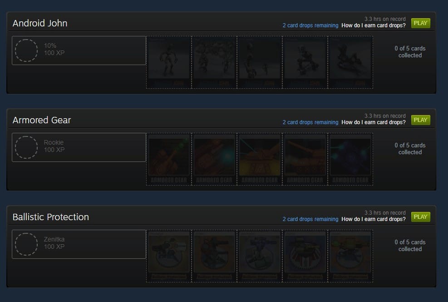Image resolution: width=448 pixels, height=302 pixels.
Task: Click 'How do I earn card drops?' for Ballistic Protection
Action: 374,219
